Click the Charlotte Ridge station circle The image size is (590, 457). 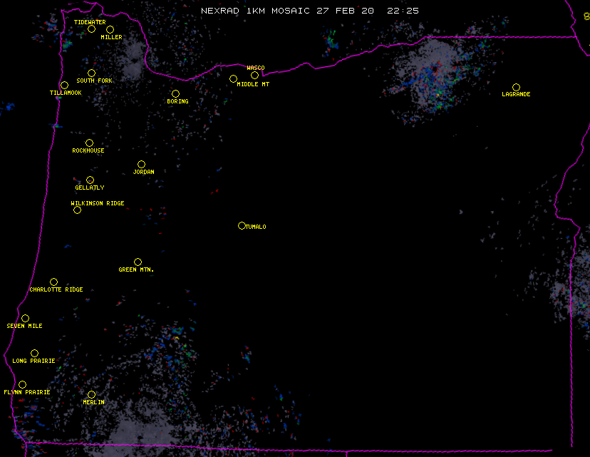53,282
